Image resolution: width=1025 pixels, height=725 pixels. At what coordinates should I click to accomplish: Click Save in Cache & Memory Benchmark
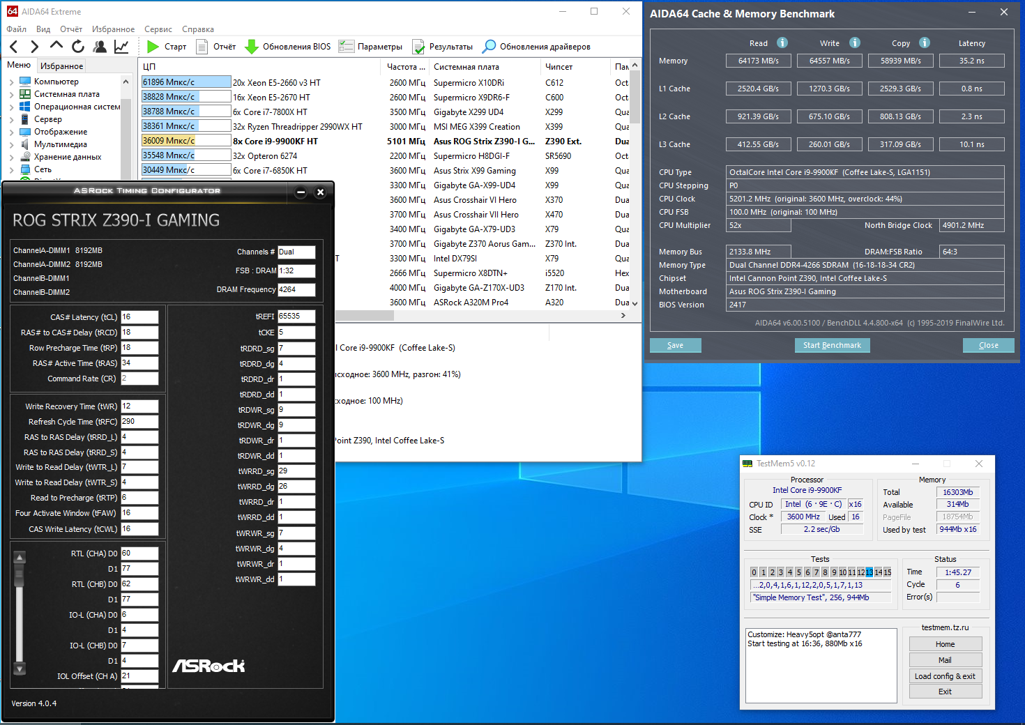pos(676,345)
